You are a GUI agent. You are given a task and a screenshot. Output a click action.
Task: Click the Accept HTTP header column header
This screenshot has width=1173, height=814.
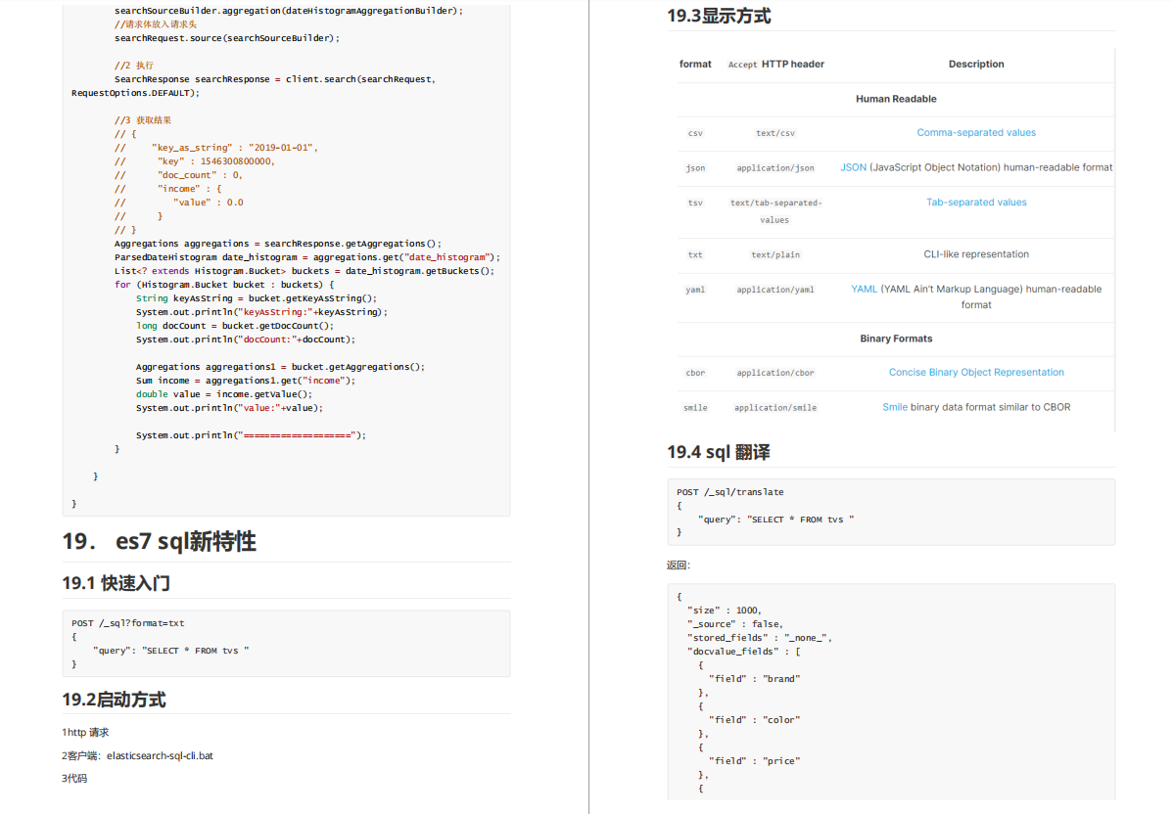point(775,65)
